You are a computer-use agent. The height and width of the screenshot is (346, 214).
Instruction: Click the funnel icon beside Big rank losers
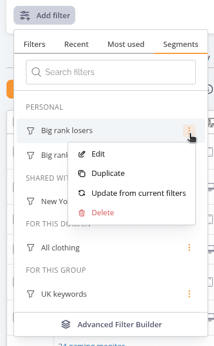(x=31, y=131)
